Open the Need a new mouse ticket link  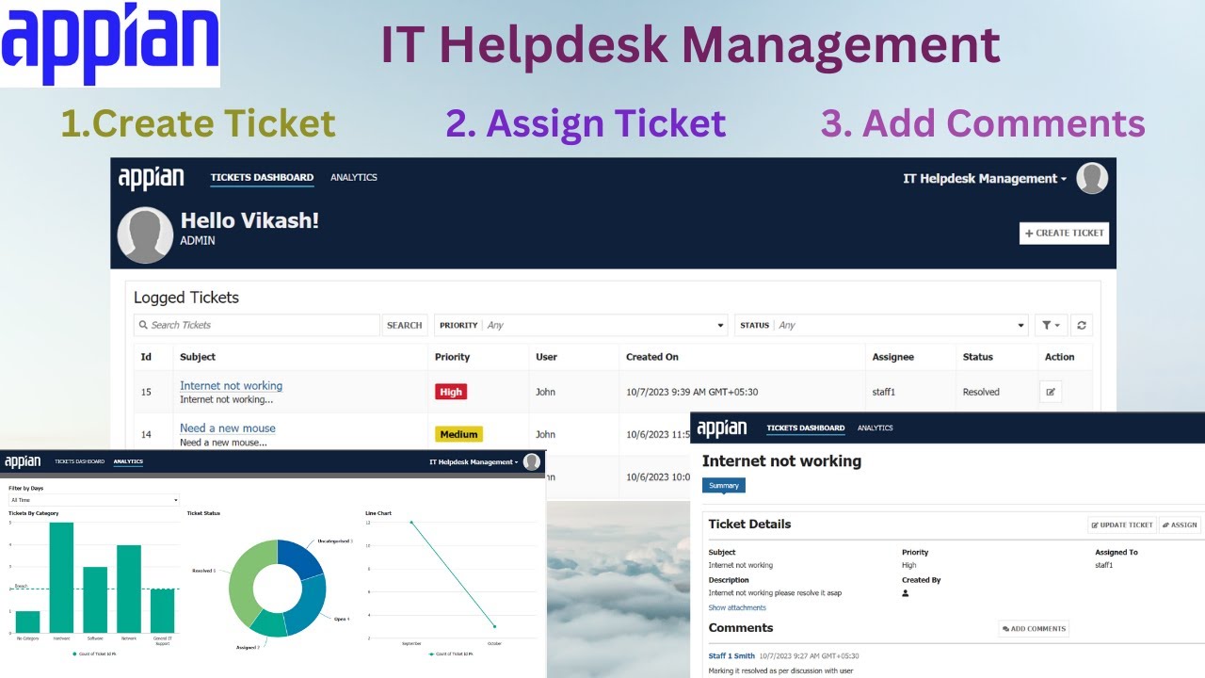(228, 428)
